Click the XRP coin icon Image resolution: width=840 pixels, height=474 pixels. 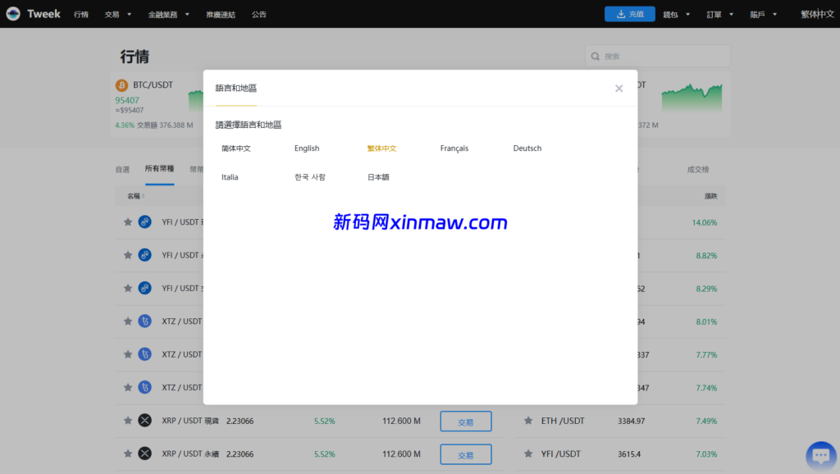pyautogui.click(x=144, y=420)
